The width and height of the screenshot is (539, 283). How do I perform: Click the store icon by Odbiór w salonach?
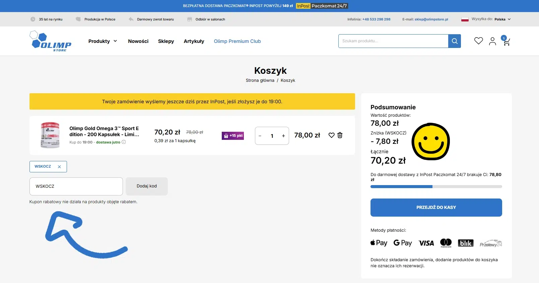click(190, 19)
